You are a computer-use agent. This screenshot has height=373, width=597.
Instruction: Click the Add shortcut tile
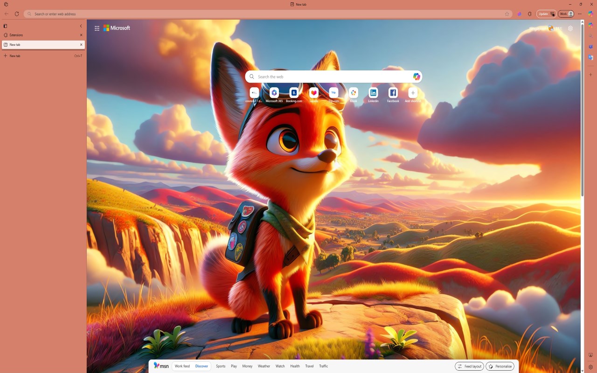click(x=413, y=95)
